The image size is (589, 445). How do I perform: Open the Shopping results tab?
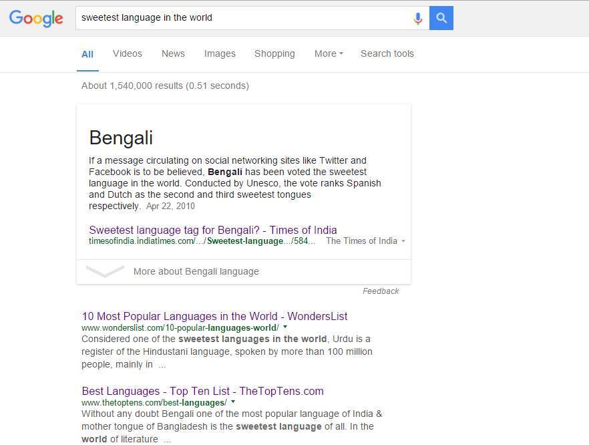(274, 53)
